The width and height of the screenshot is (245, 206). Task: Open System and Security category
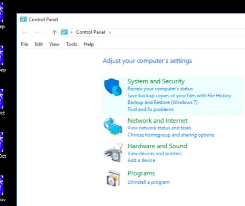156,81
